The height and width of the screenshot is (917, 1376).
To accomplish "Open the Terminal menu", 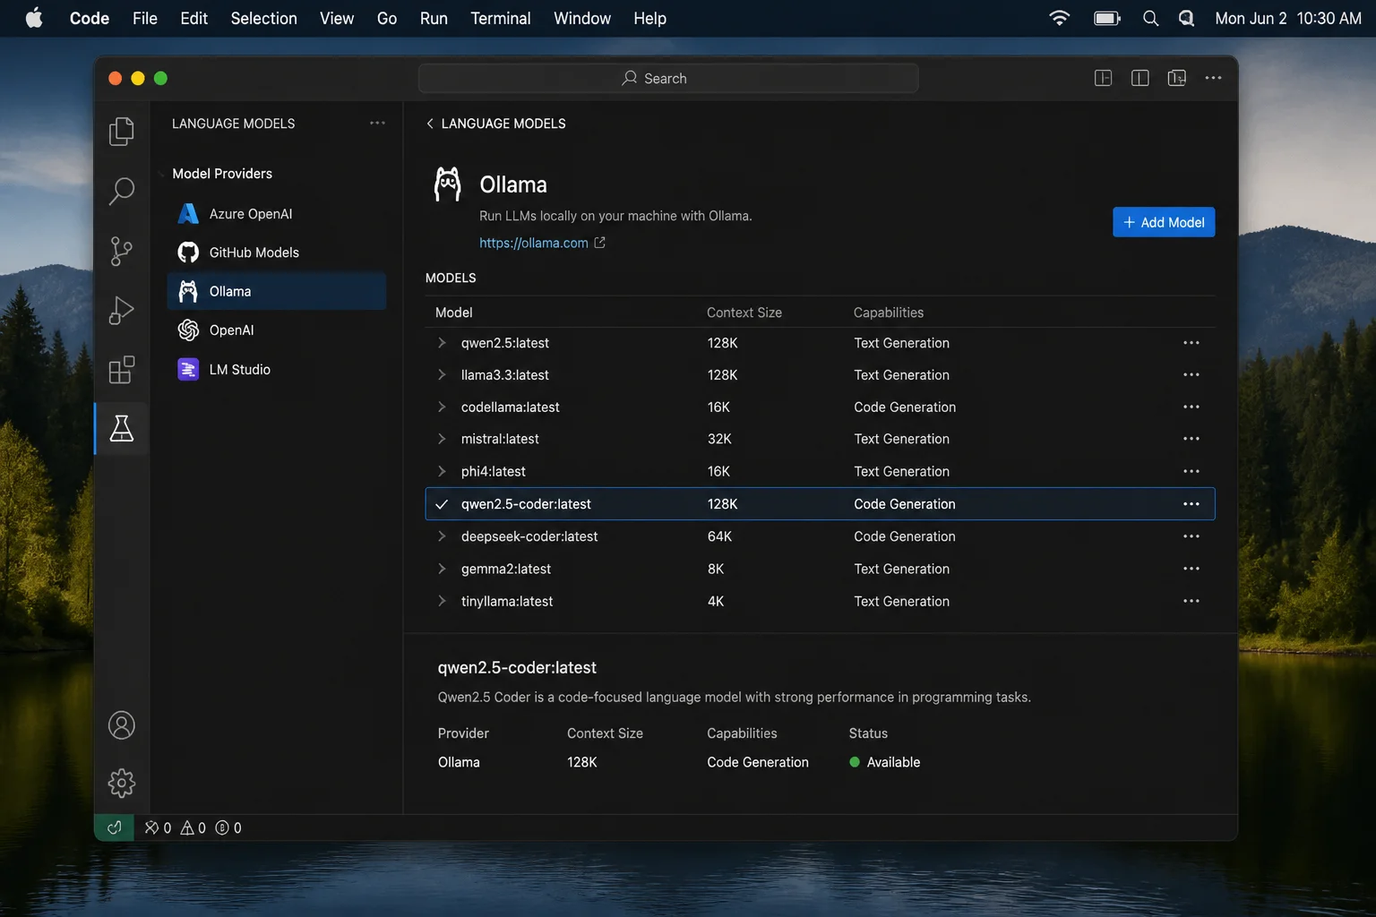I will [501, 18].
